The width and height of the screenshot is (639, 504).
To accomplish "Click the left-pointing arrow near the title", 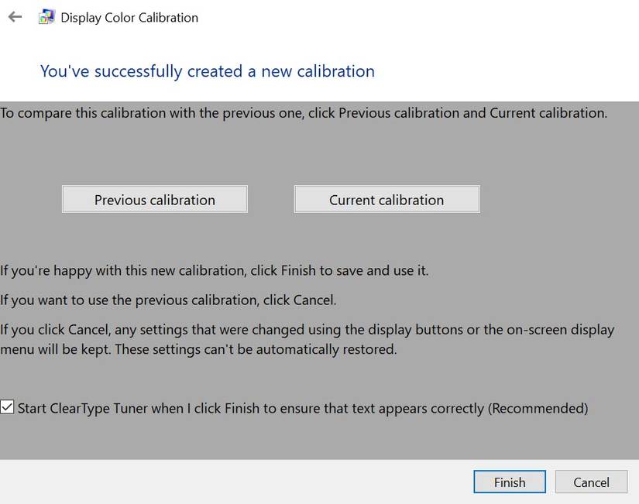I will point(15,16).
